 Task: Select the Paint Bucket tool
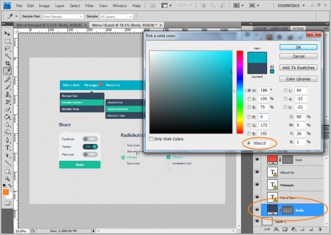(8, 117)
